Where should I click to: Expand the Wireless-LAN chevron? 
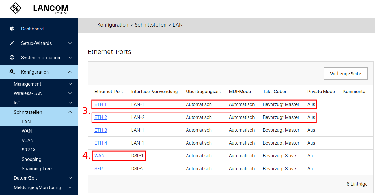click(x=70, y=93)
